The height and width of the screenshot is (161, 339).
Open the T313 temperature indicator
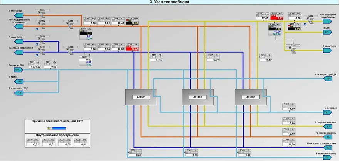[289, 132]
